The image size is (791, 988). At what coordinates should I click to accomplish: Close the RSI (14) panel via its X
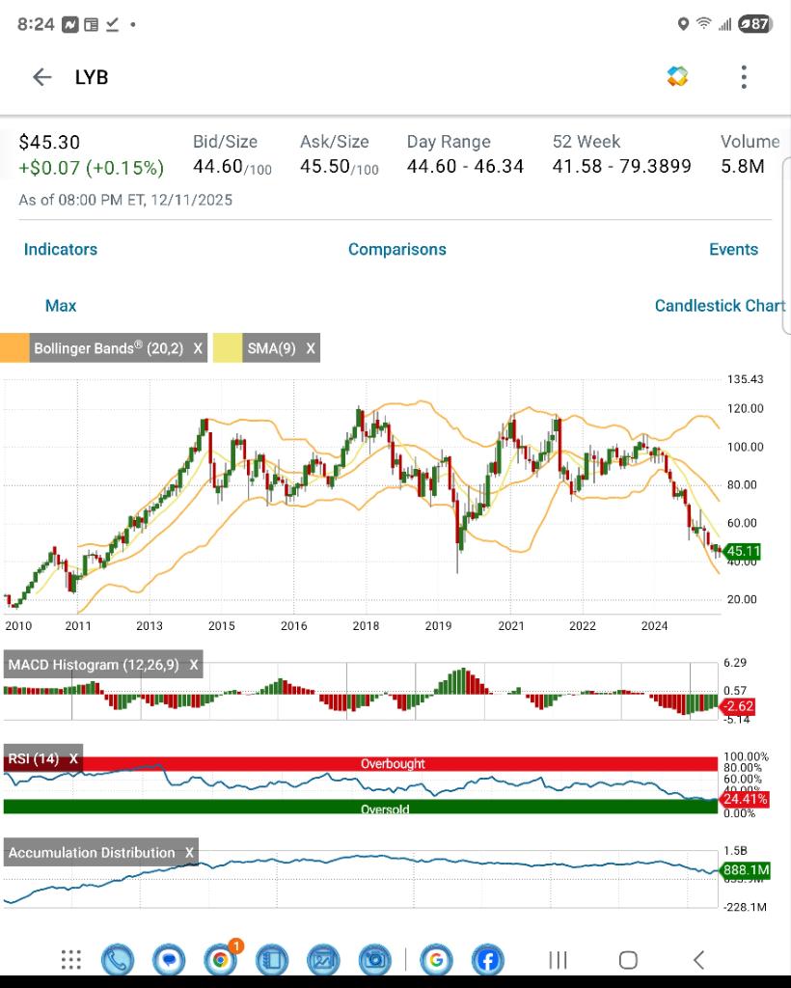click(73, 758)
